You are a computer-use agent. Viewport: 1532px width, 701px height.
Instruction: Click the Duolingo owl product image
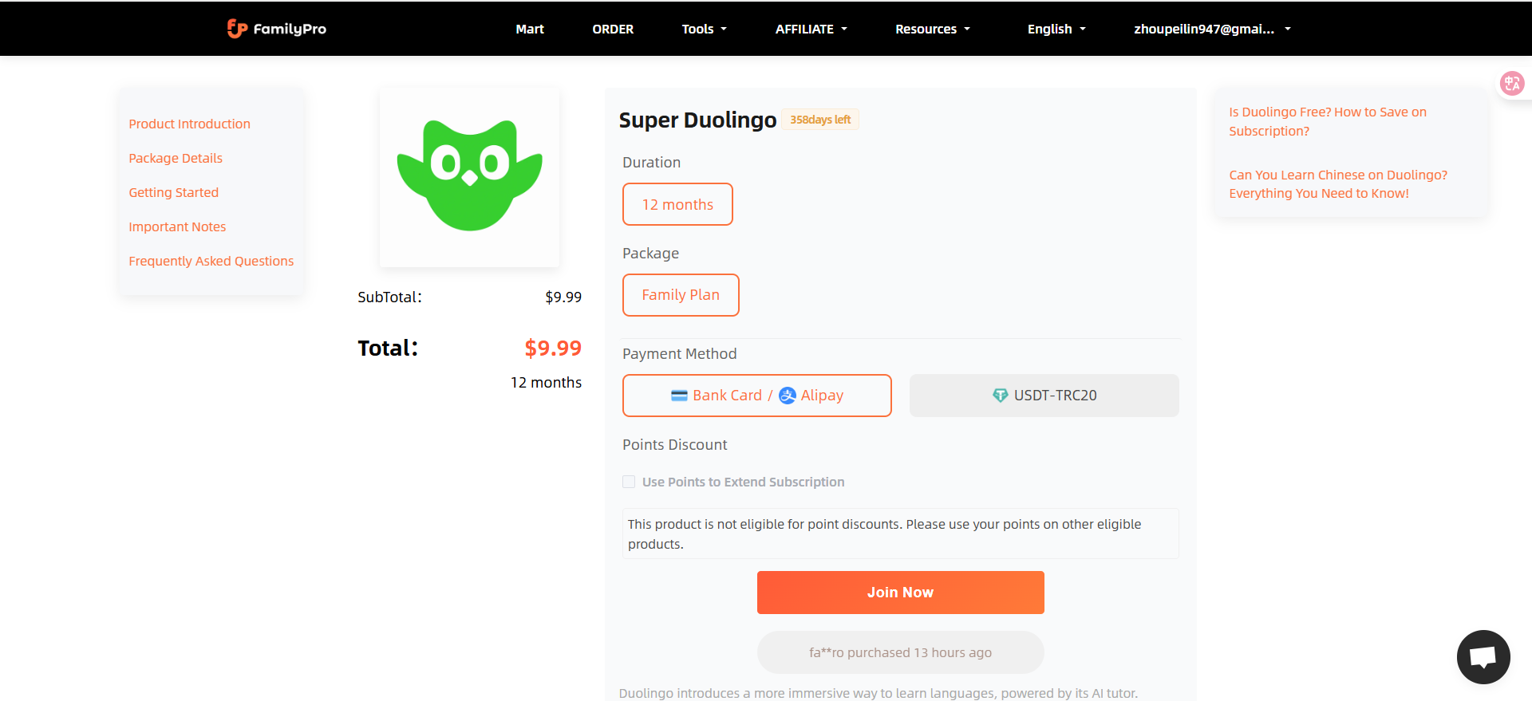(469, 175)
